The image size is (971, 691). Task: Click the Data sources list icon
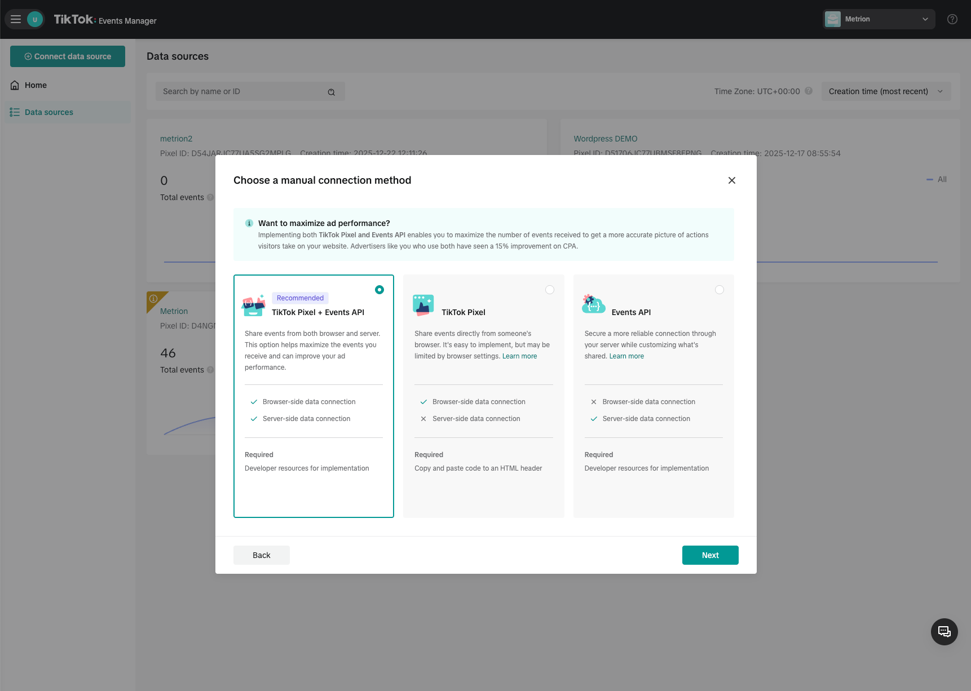tap(15, 112)
